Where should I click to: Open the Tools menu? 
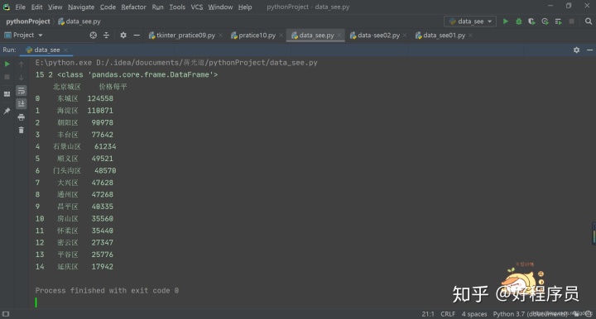[x=177, y=7]
